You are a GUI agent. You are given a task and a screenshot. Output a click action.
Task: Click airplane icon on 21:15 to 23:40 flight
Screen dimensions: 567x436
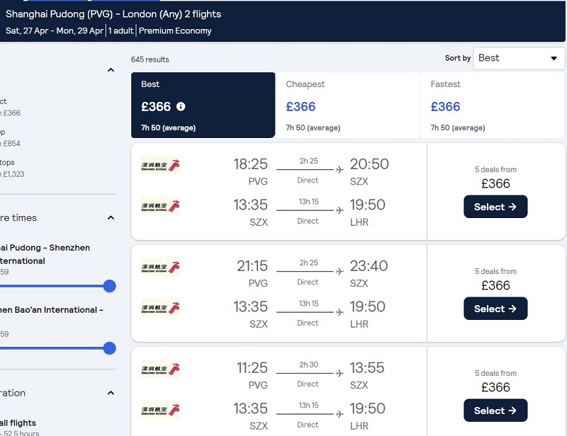click(x=339, y=271)
